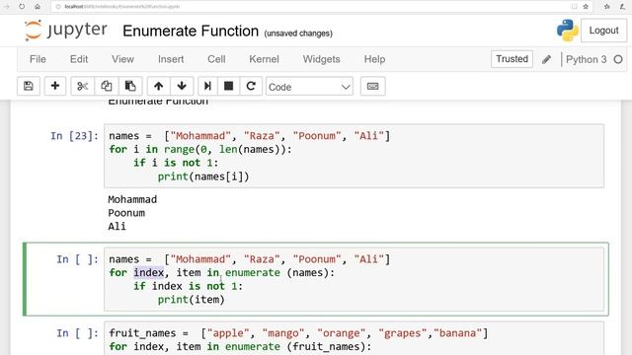Click print(item) in the selected cell
This screenshot has height=355, width=632.
click(x=191, y=300)
